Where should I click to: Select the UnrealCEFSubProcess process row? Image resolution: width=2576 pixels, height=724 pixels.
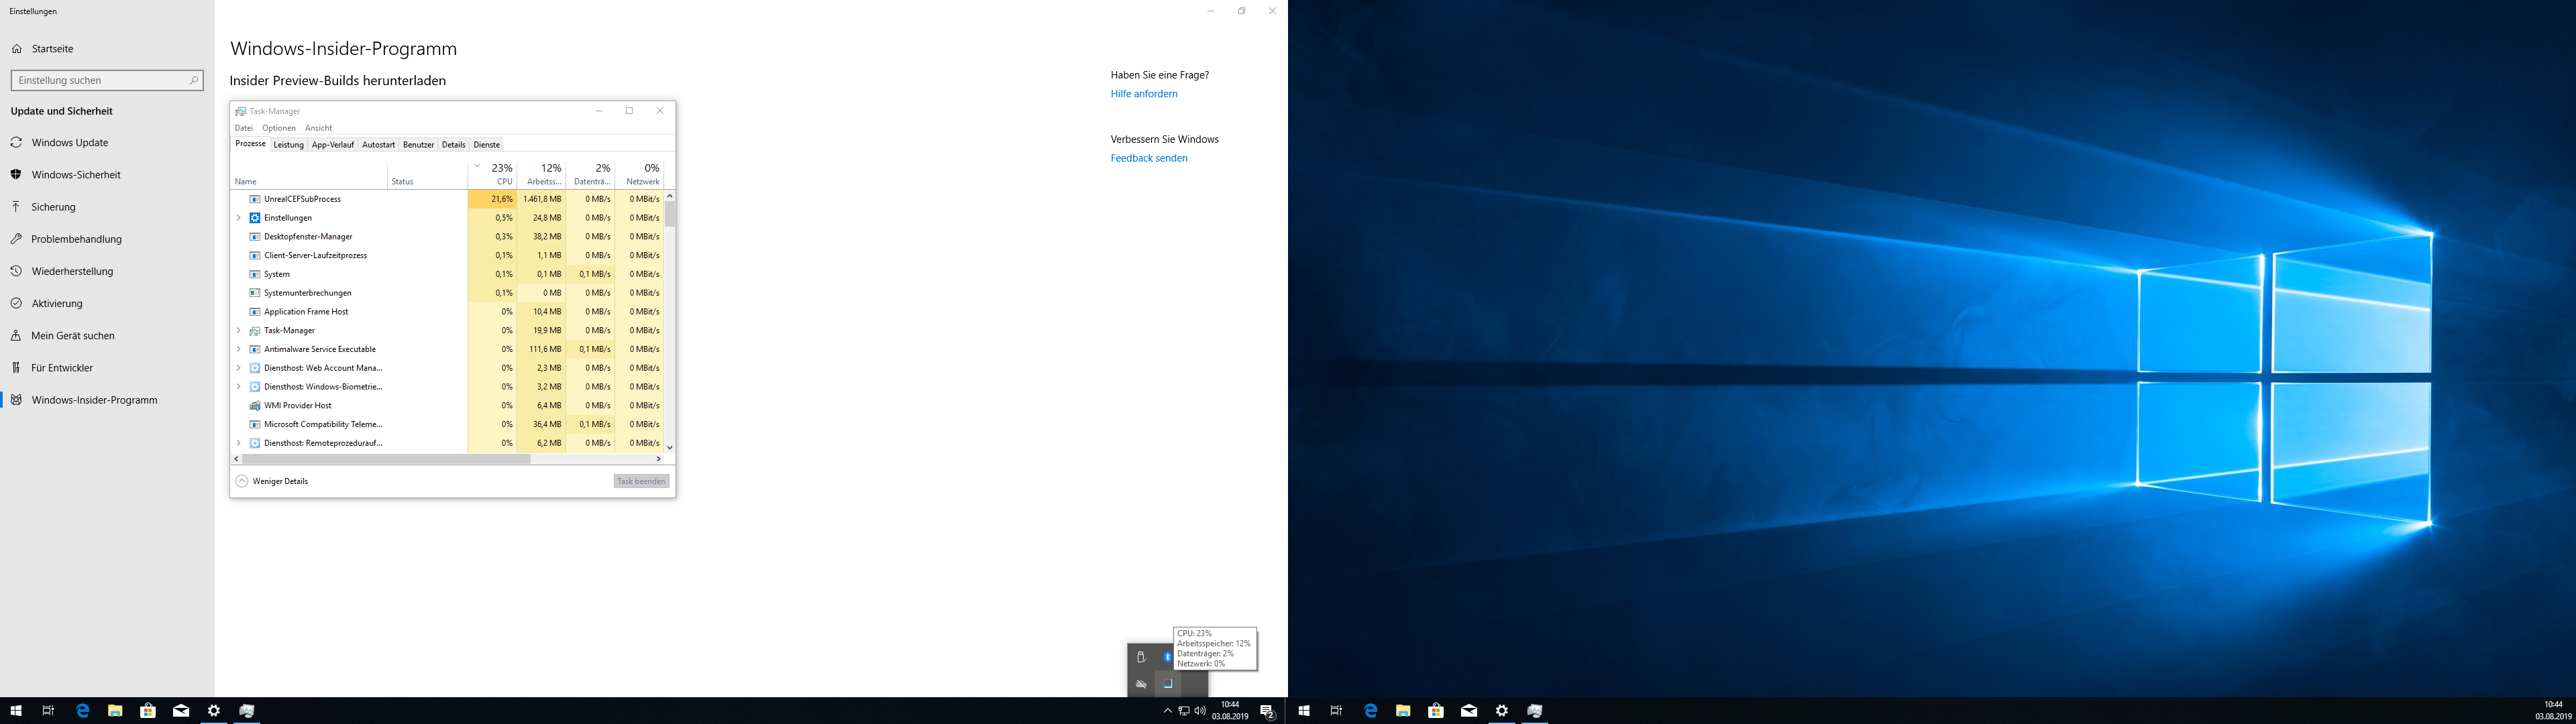(448, 199)
